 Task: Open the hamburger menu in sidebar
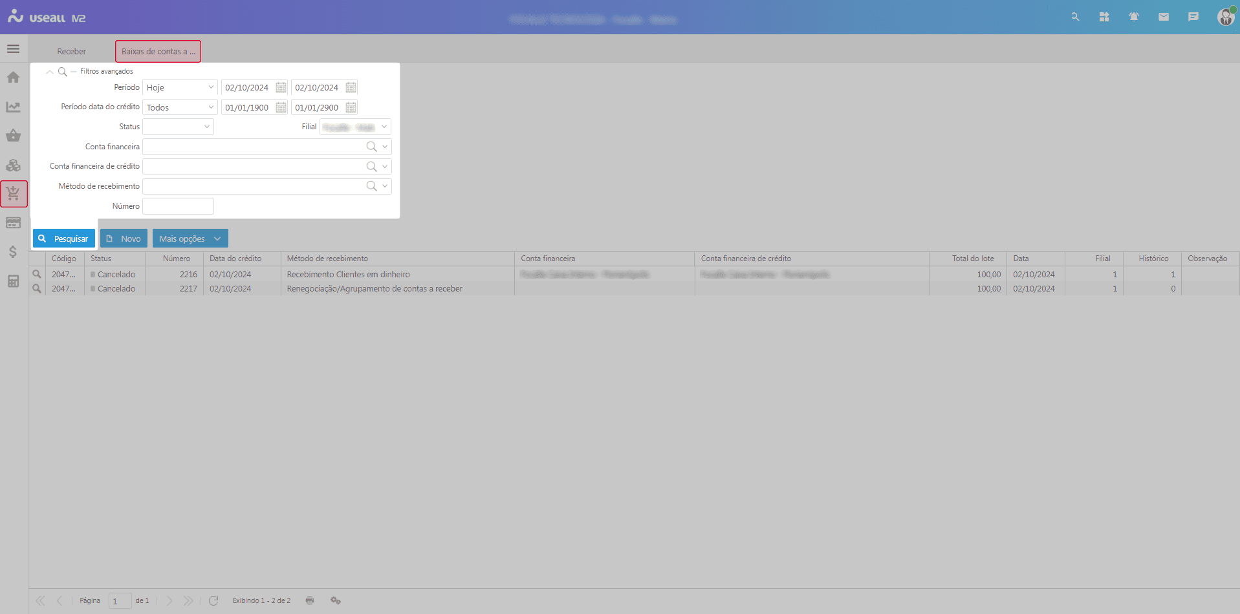pyautogui.click(x=13, y=49)
